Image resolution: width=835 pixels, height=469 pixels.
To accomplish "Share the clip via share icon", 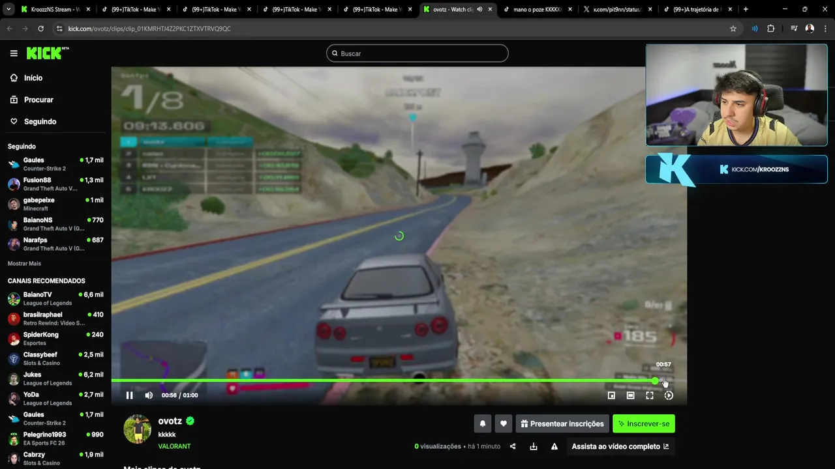I will pyautogui.click(x=513, y=446).
